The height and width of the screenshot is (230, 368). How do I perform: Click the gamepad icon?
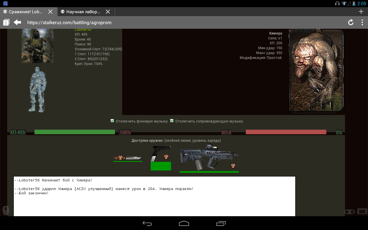[350, 212]
